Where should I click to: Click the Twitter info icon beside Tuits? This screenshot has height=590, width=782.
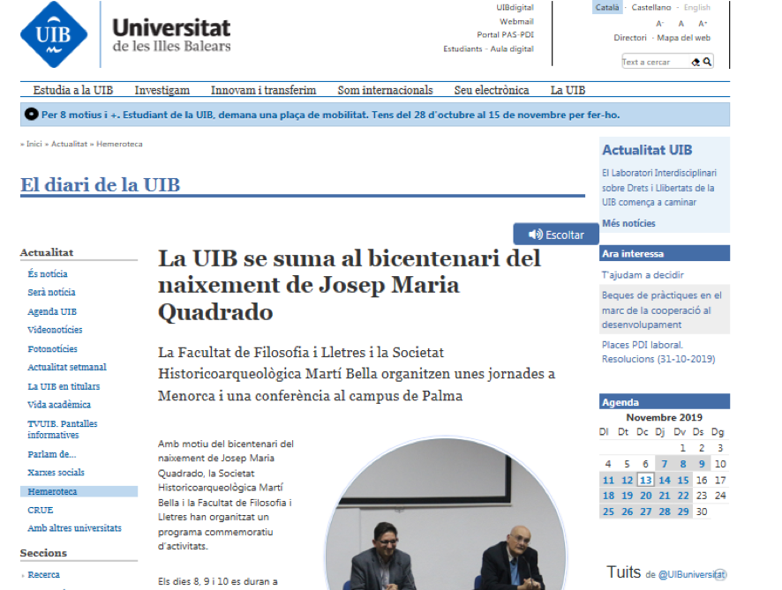click(719, 574)
